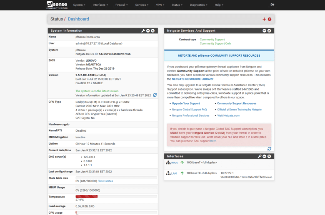Click DNS server 8.8.8.8 entry
Screen dimensions: 325x215
coord(87,161)
